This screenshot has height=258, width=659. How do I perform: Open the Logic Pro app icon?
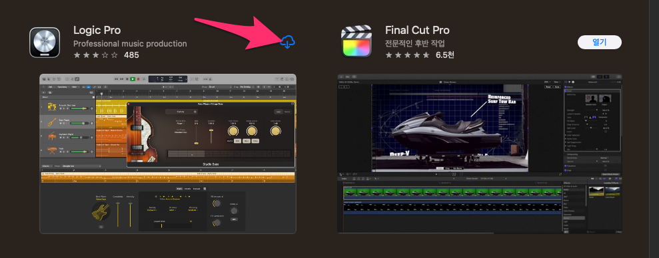(45, 43)
